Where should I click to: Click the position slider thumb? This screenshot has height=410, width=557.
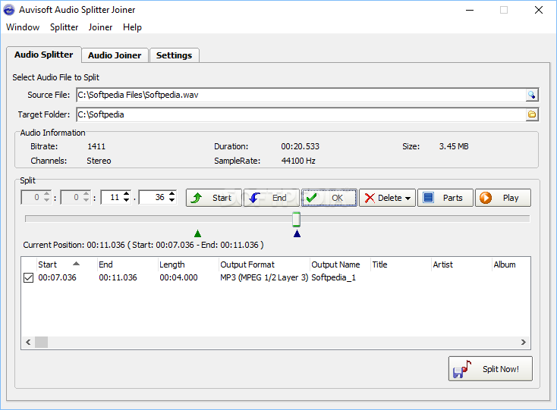point(296,219)
